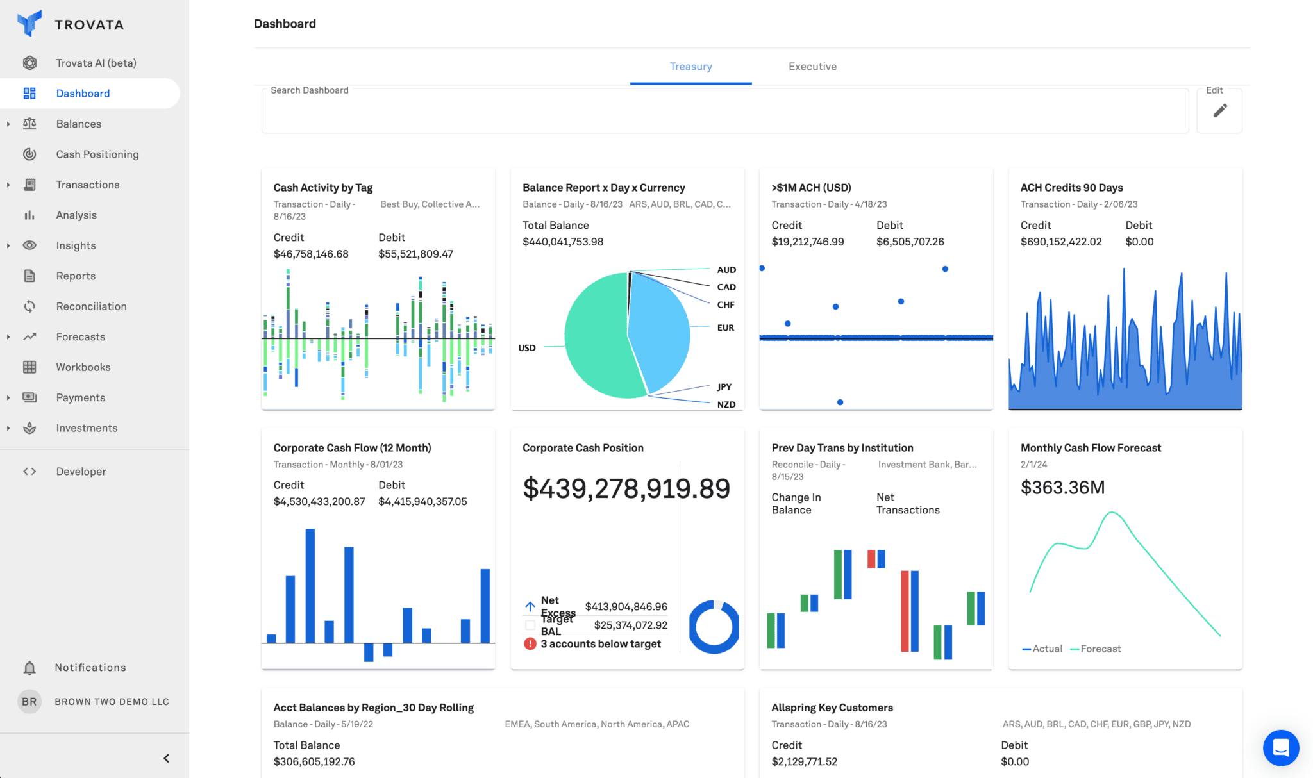Image resolution: width=1313 pixels, height=778 pixels.
Task: Click the Reconciliation sync icon
Action: pos(29,306)
